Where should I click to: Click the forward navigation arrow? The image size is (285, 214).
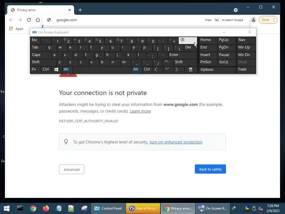[x=20, y=20]
